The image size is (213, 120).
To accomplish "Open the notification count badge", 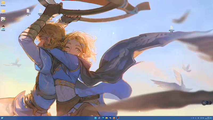I will [x=211, y=118].
